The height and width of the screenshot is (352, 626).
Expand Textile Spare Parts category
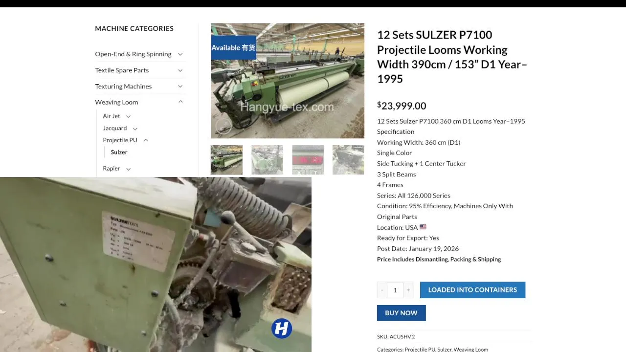[x=180, y=70]
